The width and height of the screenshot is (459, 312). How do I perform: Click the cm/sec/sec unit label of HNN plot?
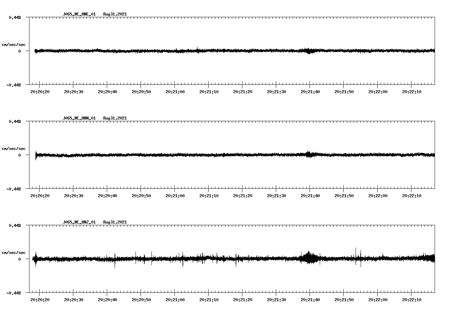(x=14, y=149)
